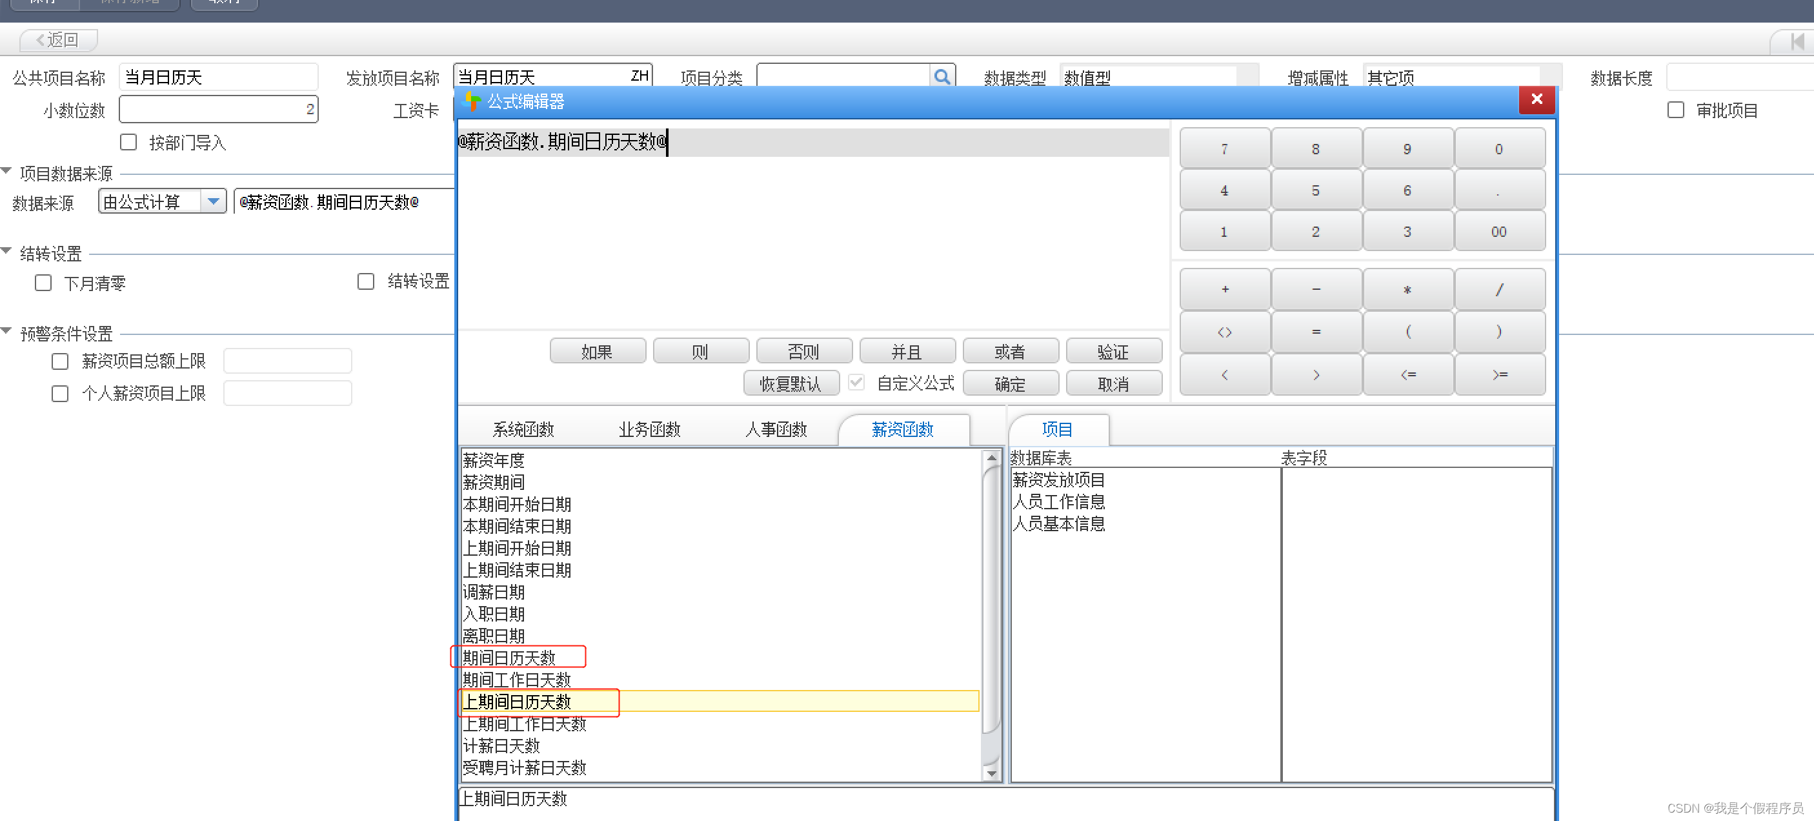Click the 如果 button
Image resolution: width=1814 pixels, height=821 pixels.
(x=597, y=350)
